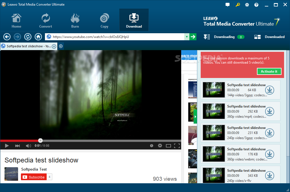The image size is (290, 192).
Task: Mute the video volume
Action: [28, 146]
